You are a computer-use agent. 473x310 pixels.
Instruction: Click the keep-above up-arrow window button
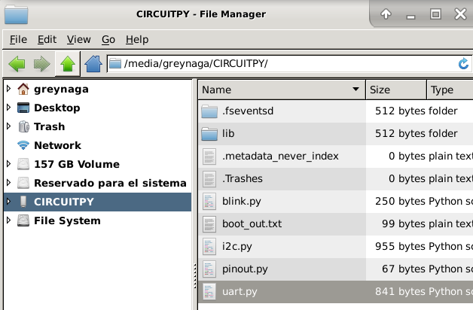386,14
